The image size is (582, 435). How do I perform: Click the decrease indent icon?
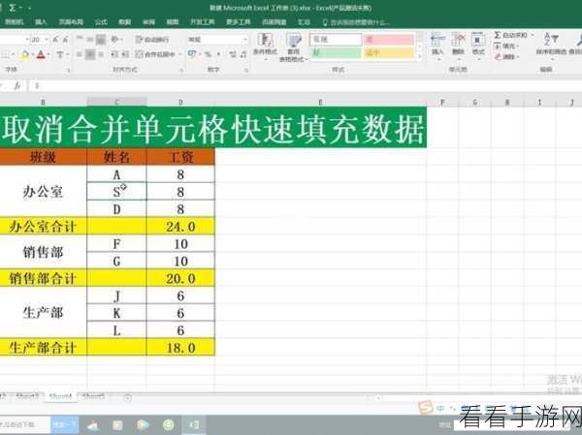[114, 54]
